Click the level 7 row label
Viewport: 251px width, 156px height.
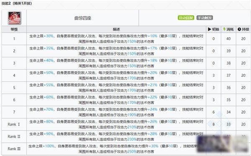(14, 112)
